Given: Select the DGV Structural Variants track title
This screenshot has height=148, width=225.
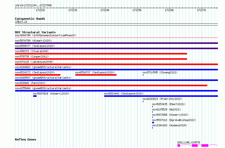Looking at the screenshot, I should pos(35,32).
